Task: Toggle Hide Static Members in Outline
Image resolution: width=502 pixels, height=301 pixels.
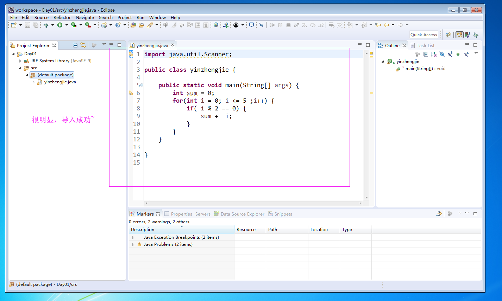Action: coord(450,54)
